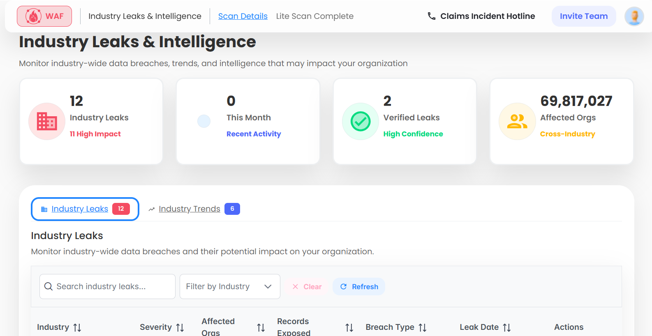The height and width of the screenshot is (336, 652).
Task: Sort table by Industry column arrows
Action: coord(77,327)
